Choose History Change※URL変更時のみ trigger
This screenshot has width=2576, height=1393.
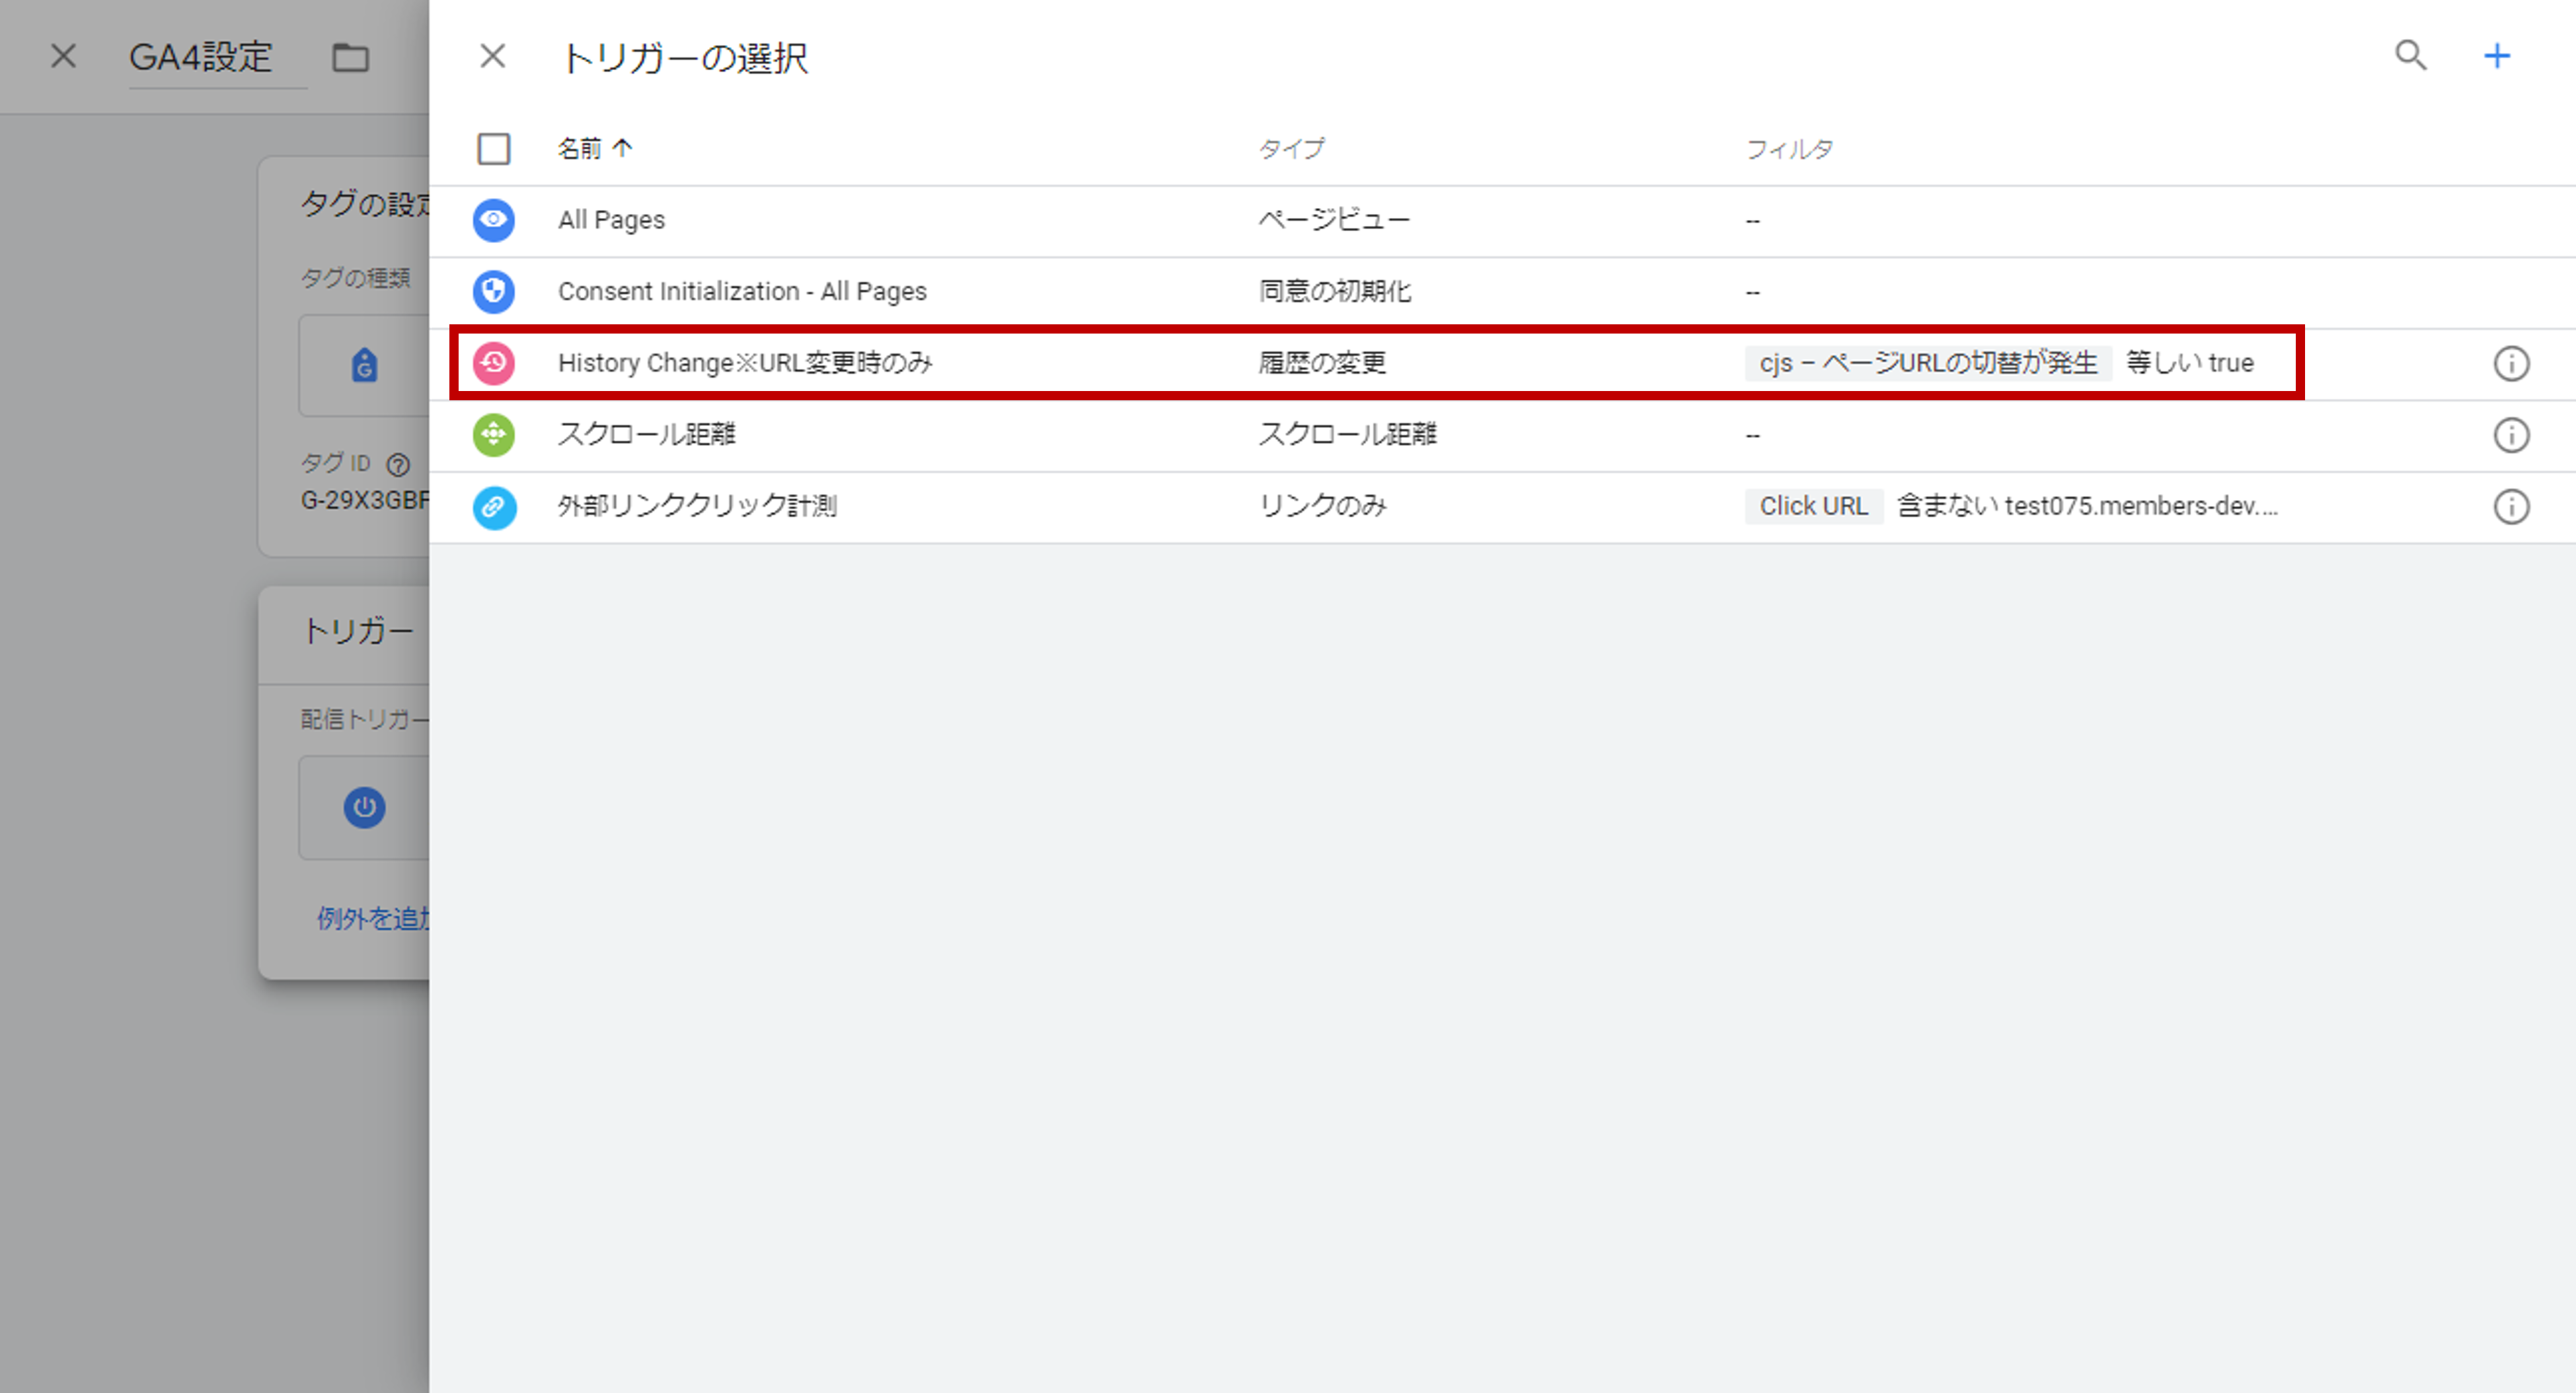coord(745,363)
